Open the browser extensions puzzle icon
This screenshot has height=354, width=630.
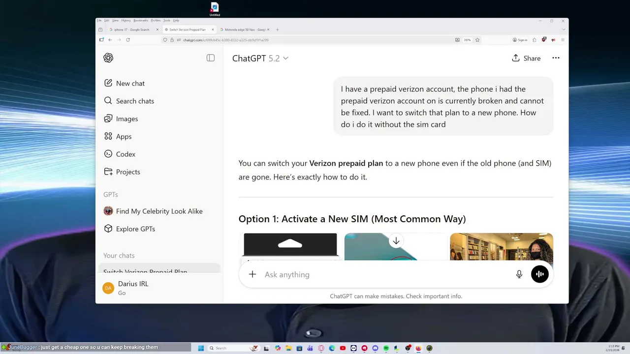[x=535, y=40]
